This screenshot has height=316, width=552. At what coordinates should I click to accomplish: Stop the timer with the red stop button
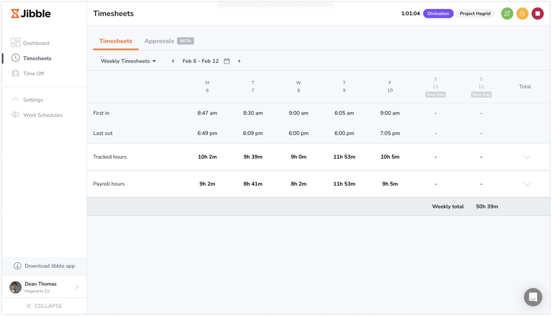[x=537, y=13]
